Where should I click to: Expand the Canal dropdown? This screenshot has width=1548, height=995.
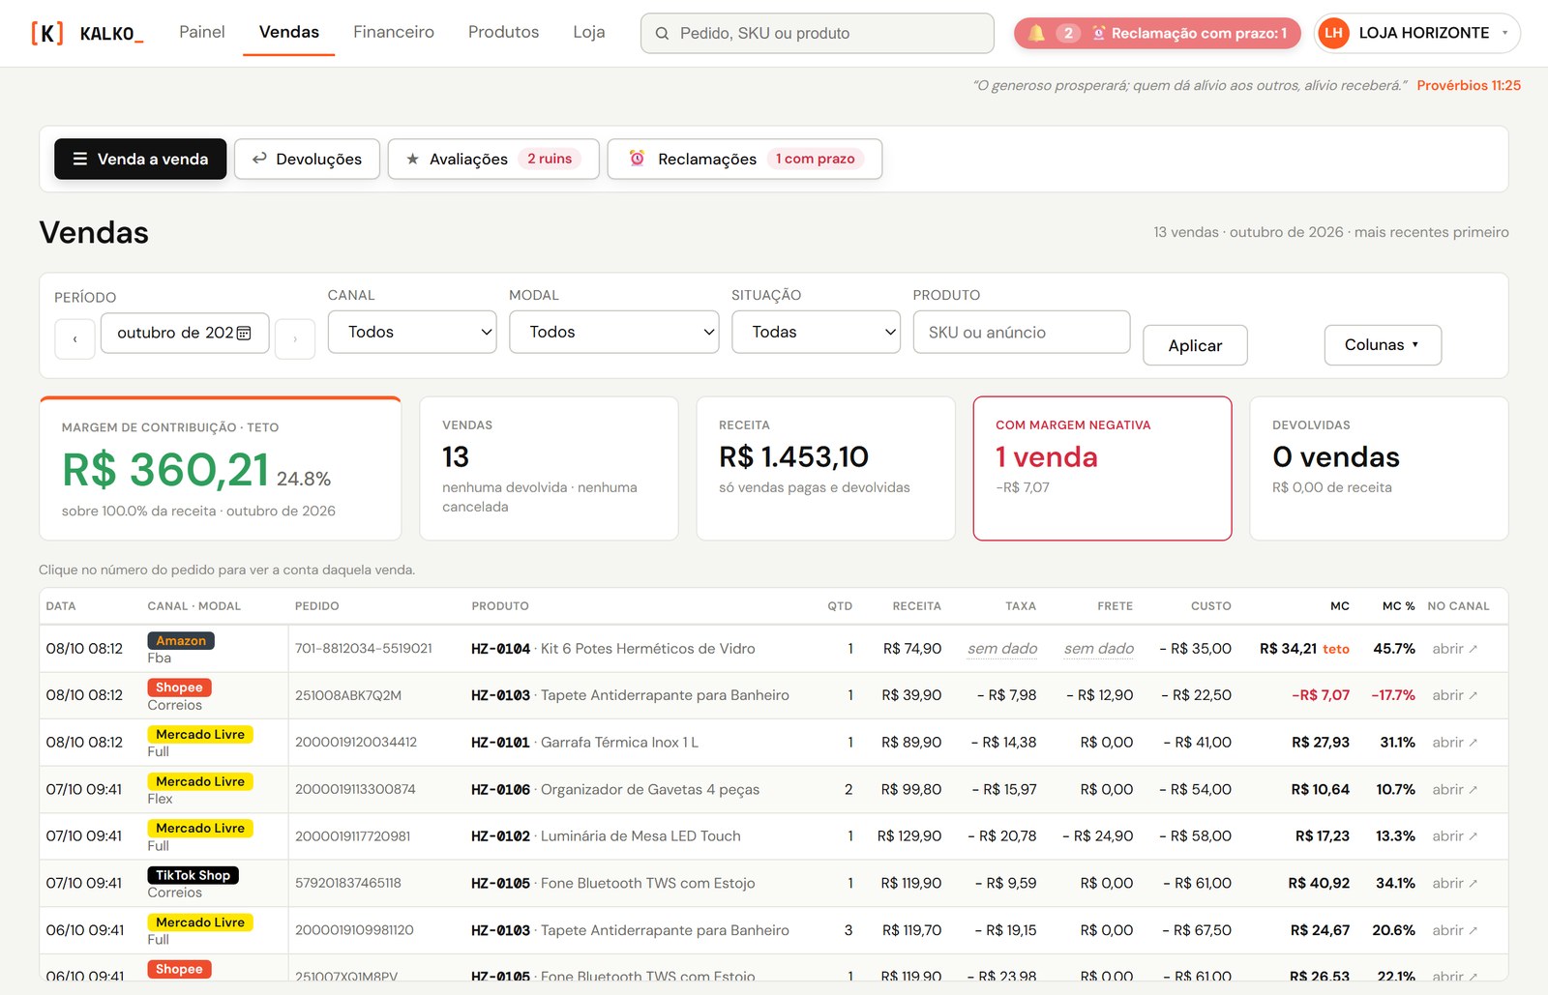coord(412,332)
